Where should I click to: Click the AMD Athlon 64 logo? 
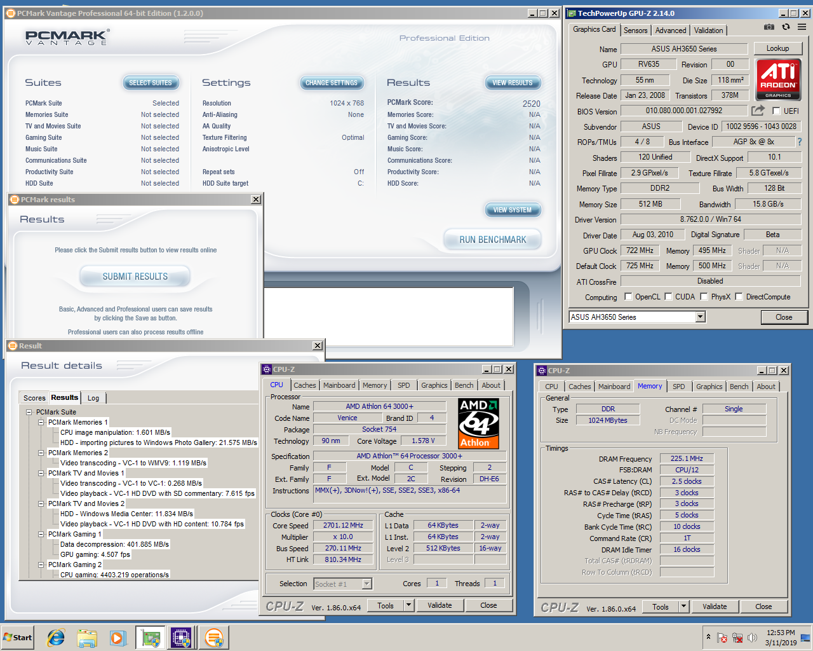[479, 423]
